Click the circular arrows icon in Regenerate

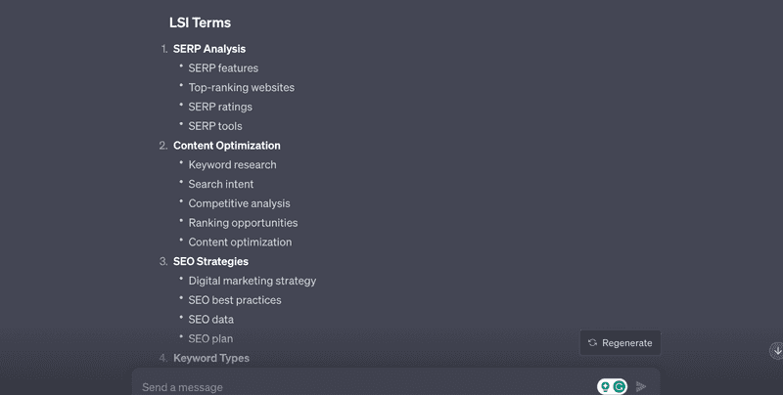[592, 342]
